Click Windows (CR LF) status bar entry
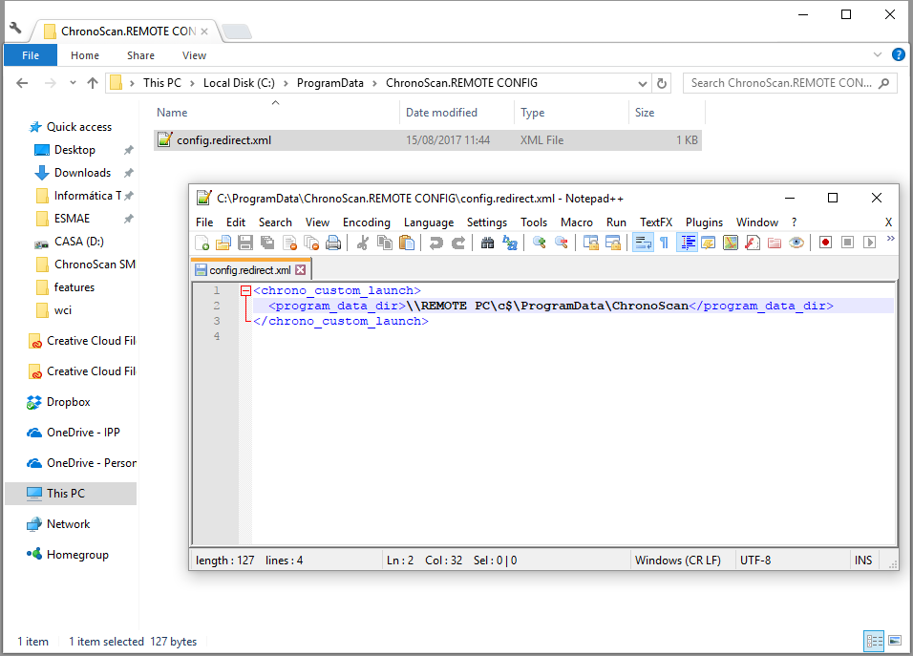Viewport: 913px width, 656px height. (678, 560)
